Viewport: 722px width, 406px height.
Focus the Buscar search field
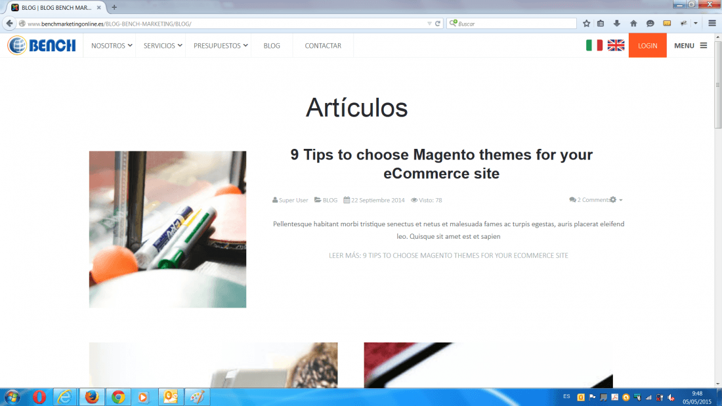[511, 24]
